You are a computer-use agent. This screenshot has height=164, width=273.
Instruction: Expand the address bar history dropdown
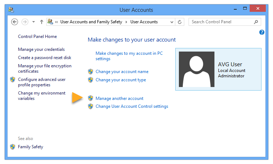172,22
